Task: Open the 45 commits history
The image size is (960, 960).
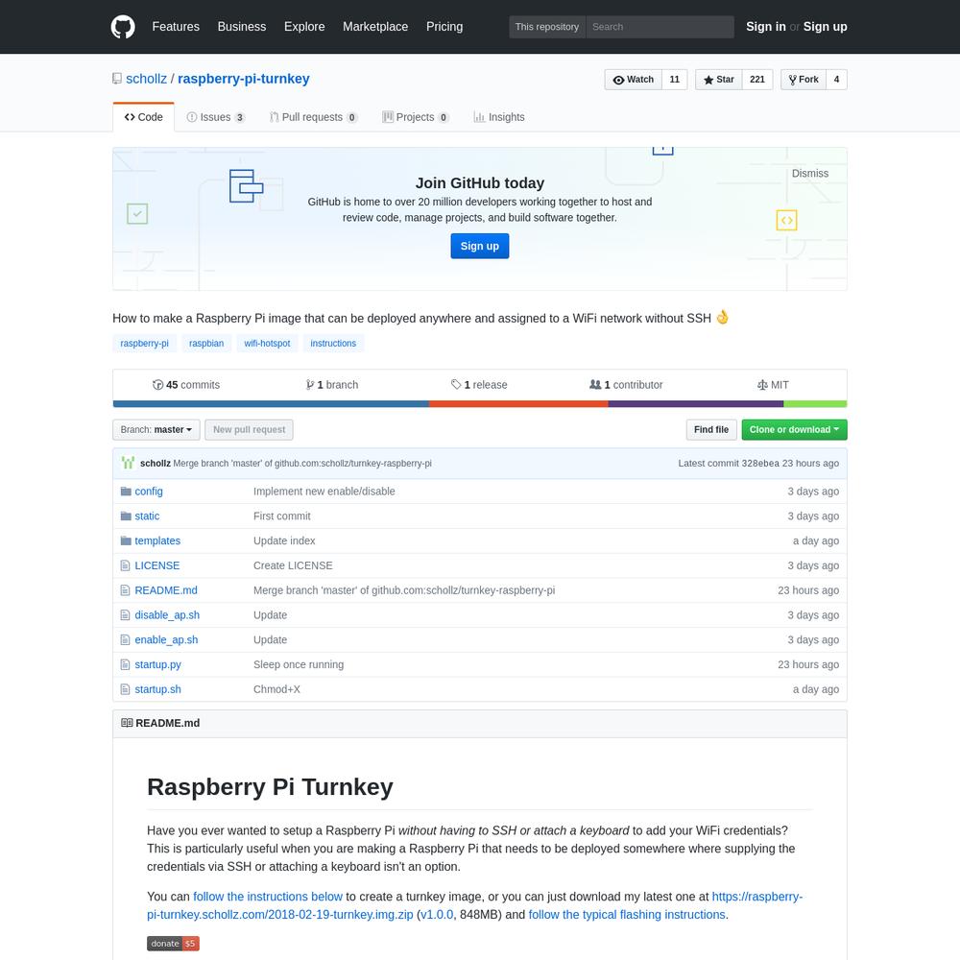Action: click(186, 385)
